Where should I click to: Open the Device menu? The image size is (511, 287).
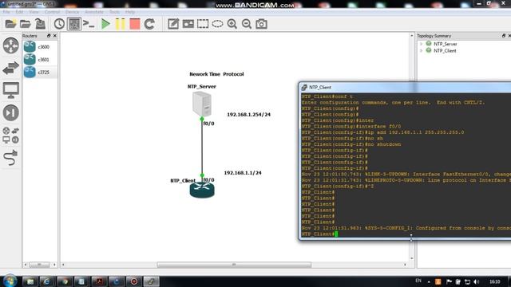pyautogui.click(x=72, y=12)
